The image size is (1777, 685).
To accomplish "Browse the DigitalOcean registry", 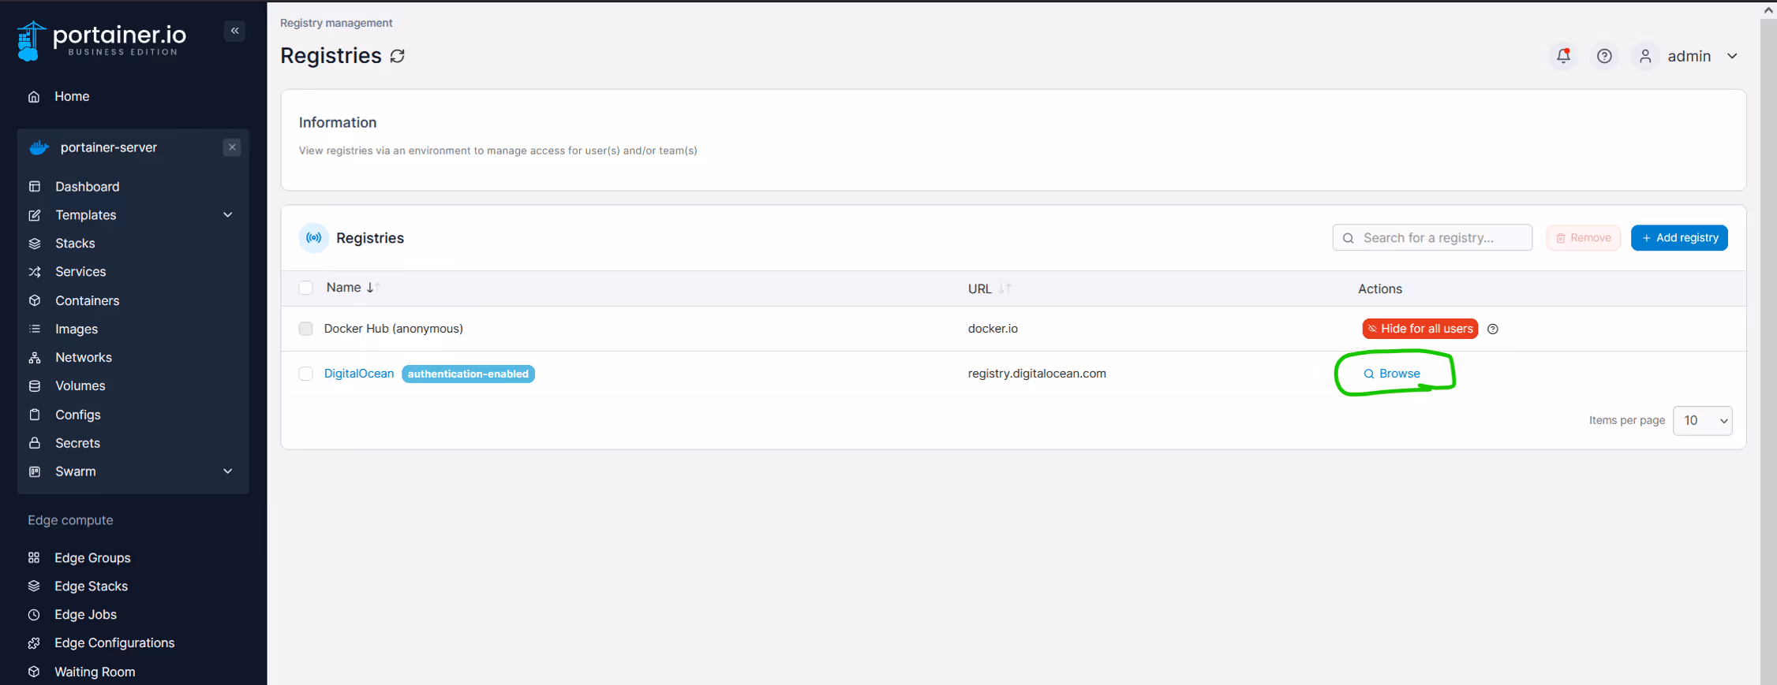I will tap(1393, 374).
